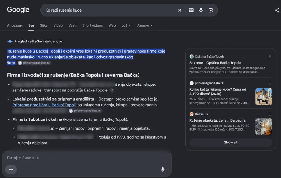The height and width of the screenshot is (178, 281).
Task: Open the pripremagradilista.rs source chip after highlighted text
Action: 34,63
